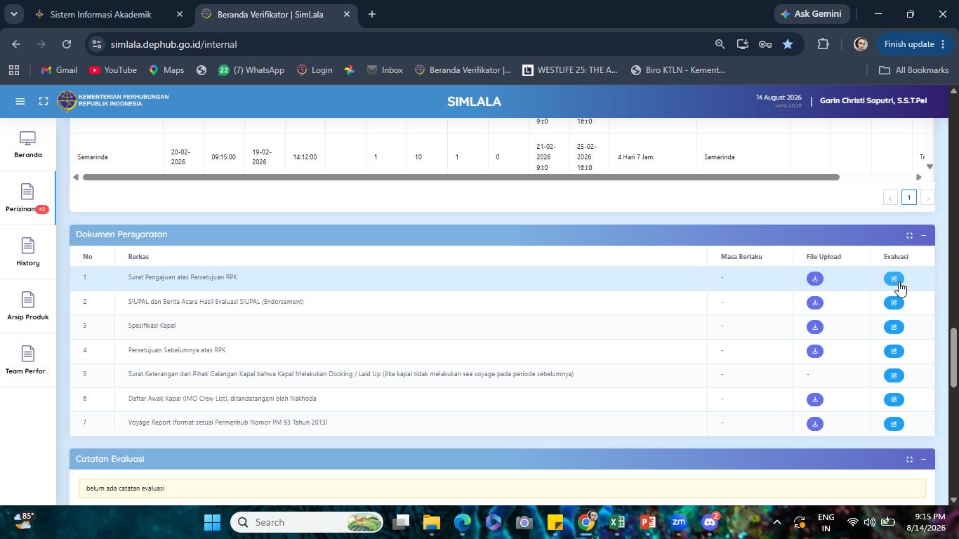The image size is (959, 539).
Task: Open evaluation for Spesifikasi Kapal row
Action: coord(894,327)
